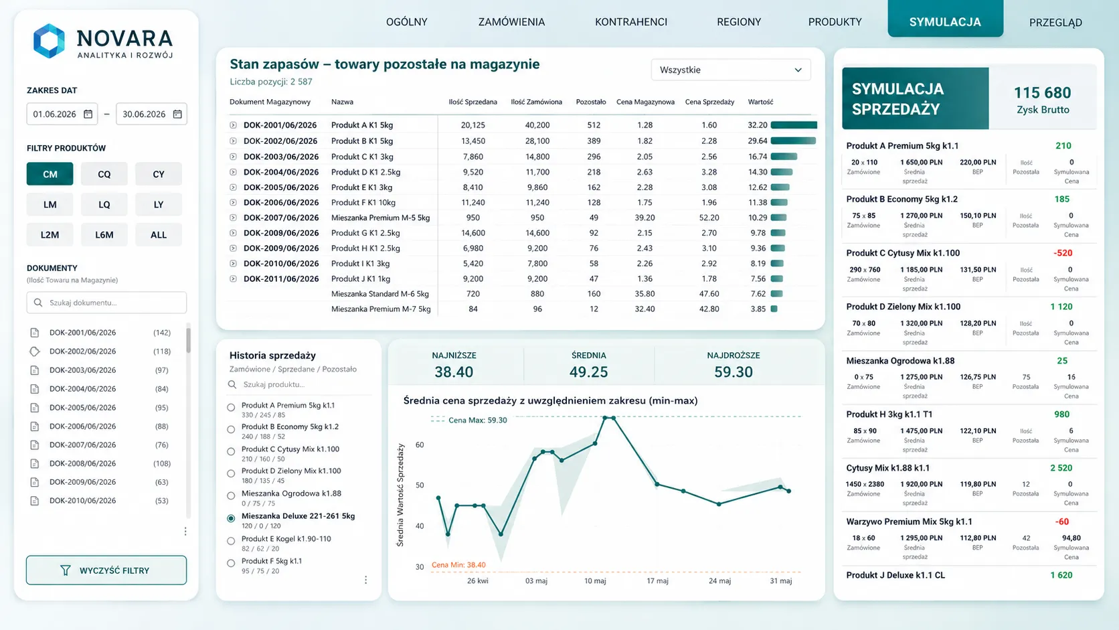Expand the DOK-2001/06/2026 table row
This screenshot has height=630, width=1119.
pyautogui.click(x=233, y=125)
